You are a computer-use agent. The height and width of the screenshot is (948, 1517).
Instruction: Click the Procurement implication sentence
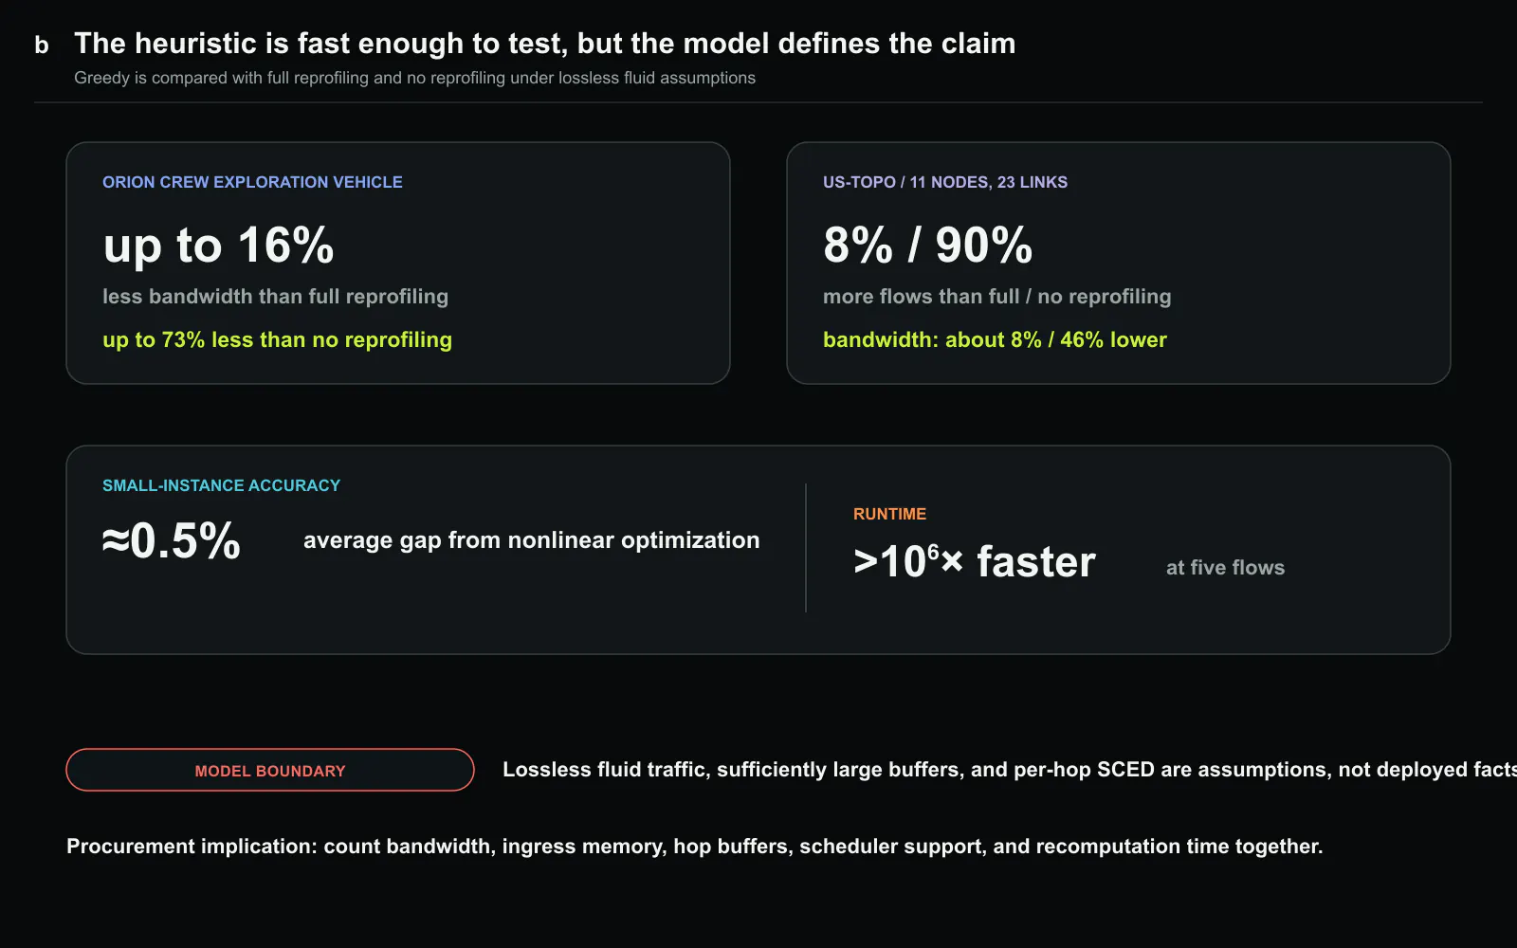pyautogui.click(x=694, y=847)
